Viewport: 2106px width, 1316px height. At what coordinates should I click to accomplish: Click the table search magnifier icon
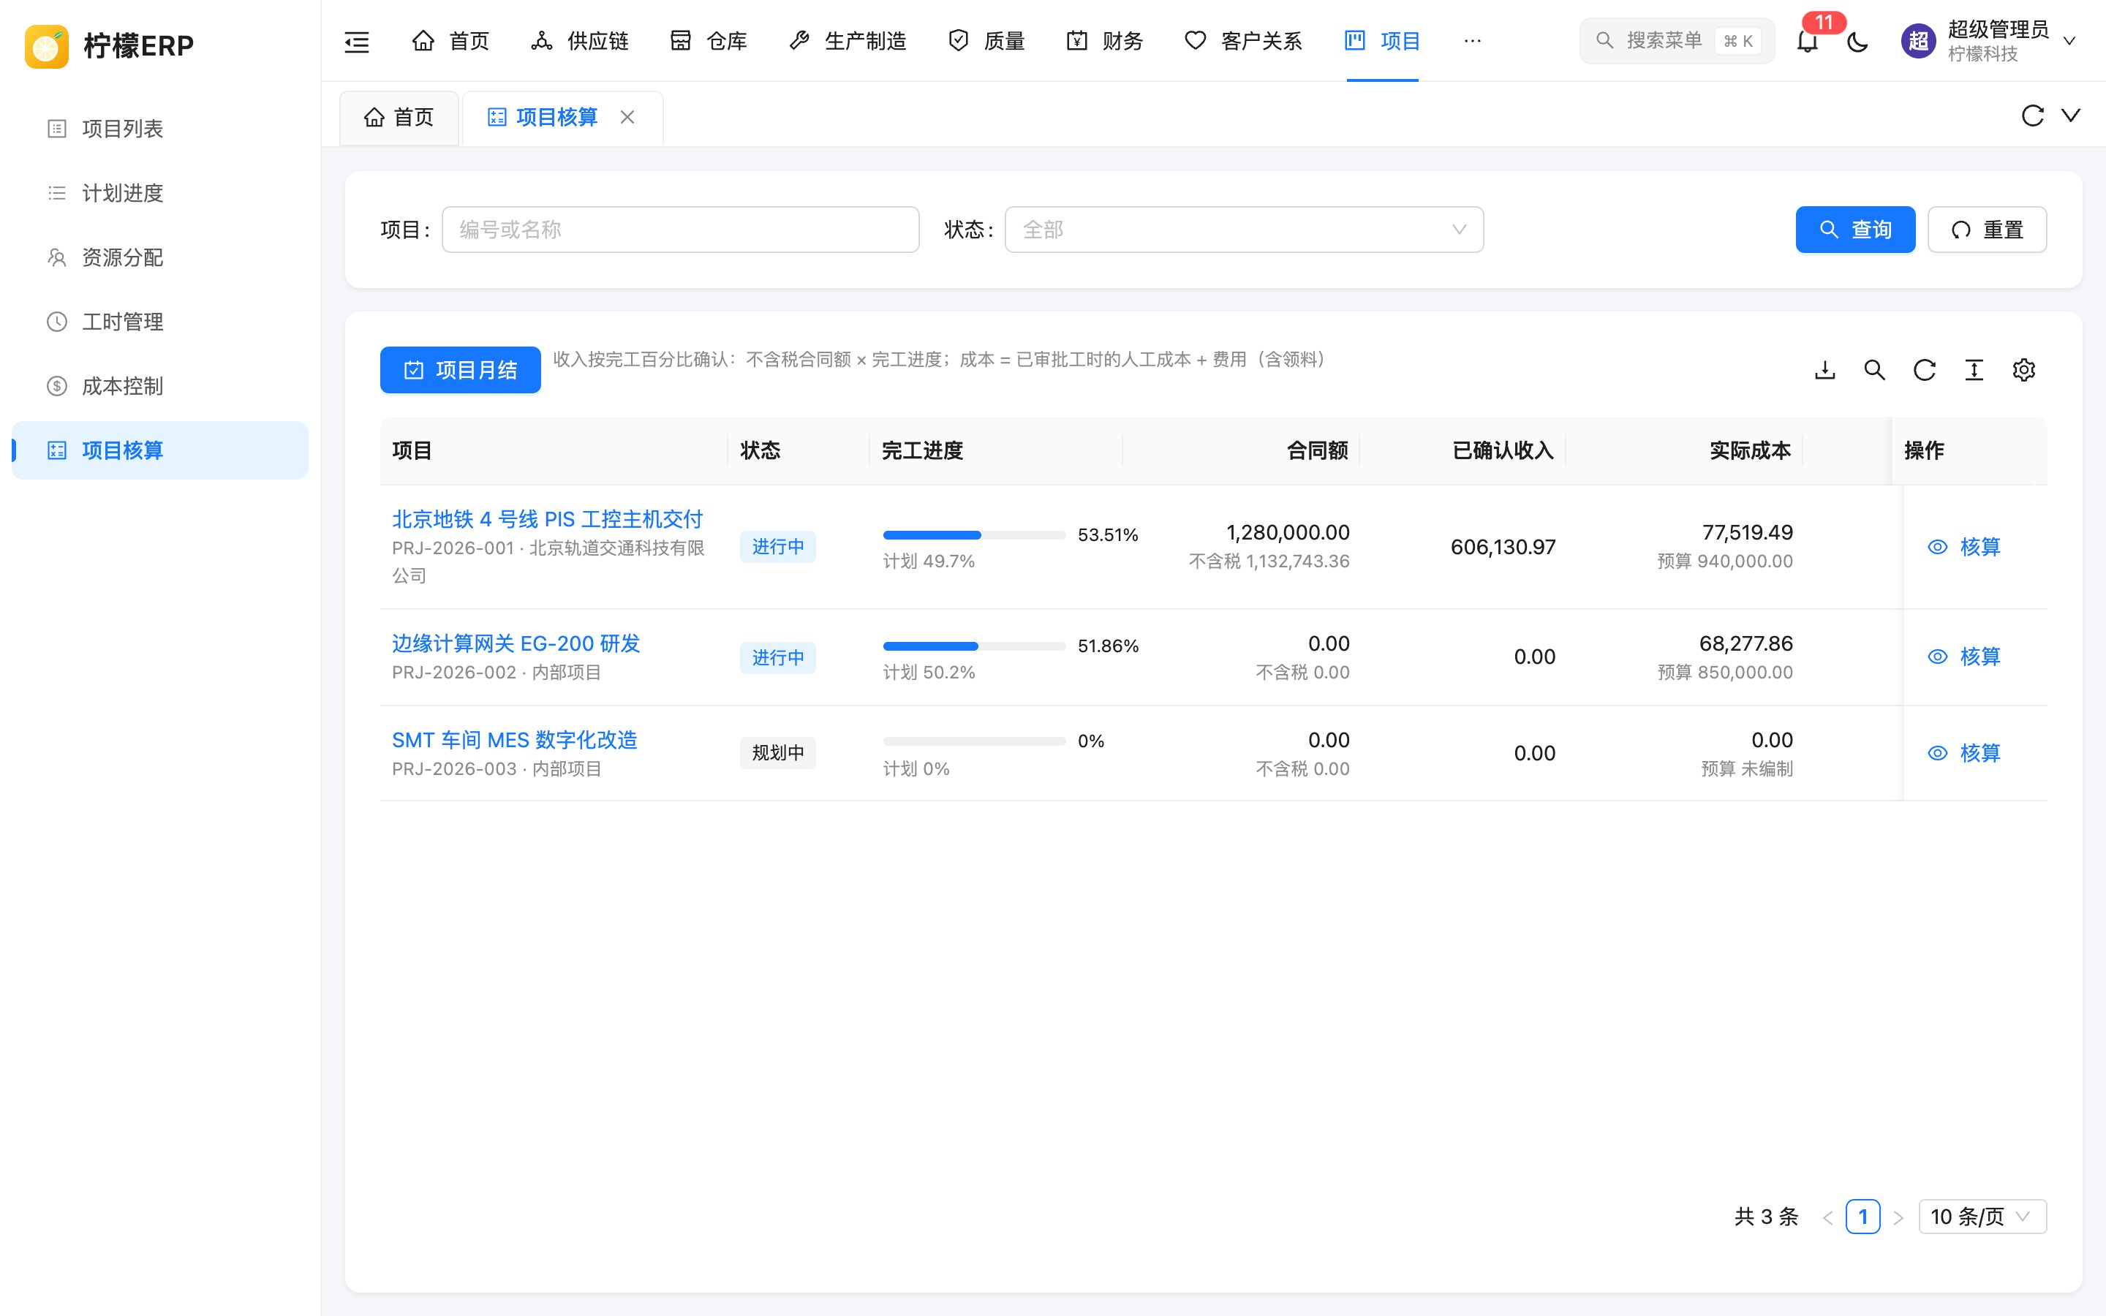point(1874,370)
